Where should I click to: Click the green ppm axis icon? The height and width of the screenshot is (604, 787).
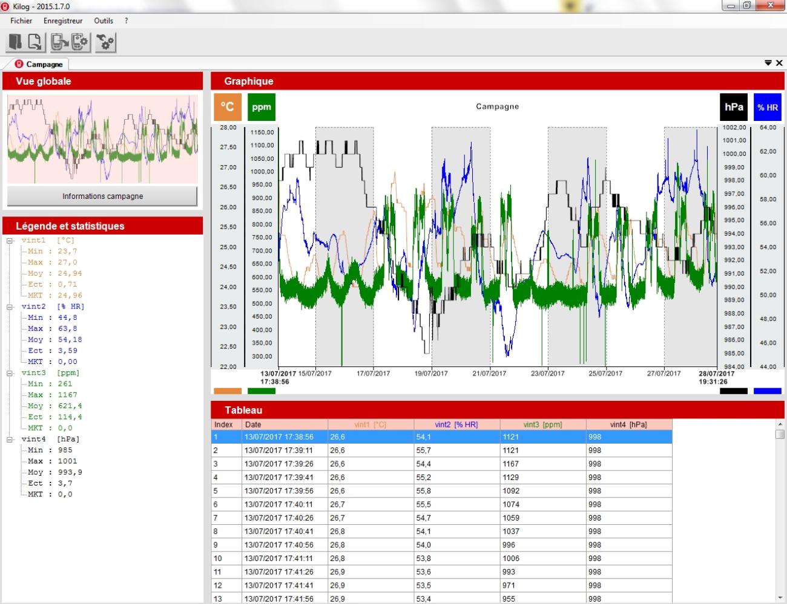(262, 107)
